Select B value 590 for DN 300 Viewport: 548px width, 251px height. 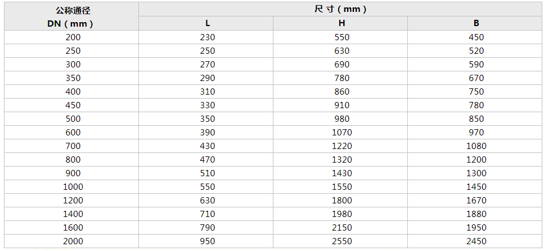pos(475,64)
